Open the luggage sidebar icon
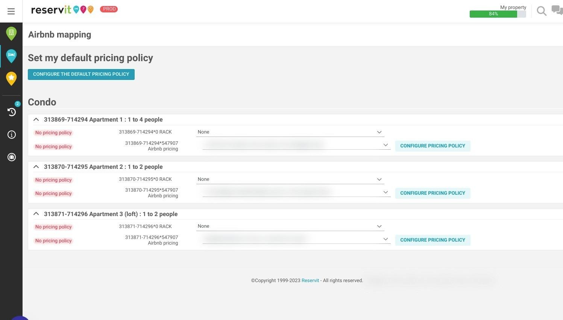563x320 pixels. pos(12,157)
